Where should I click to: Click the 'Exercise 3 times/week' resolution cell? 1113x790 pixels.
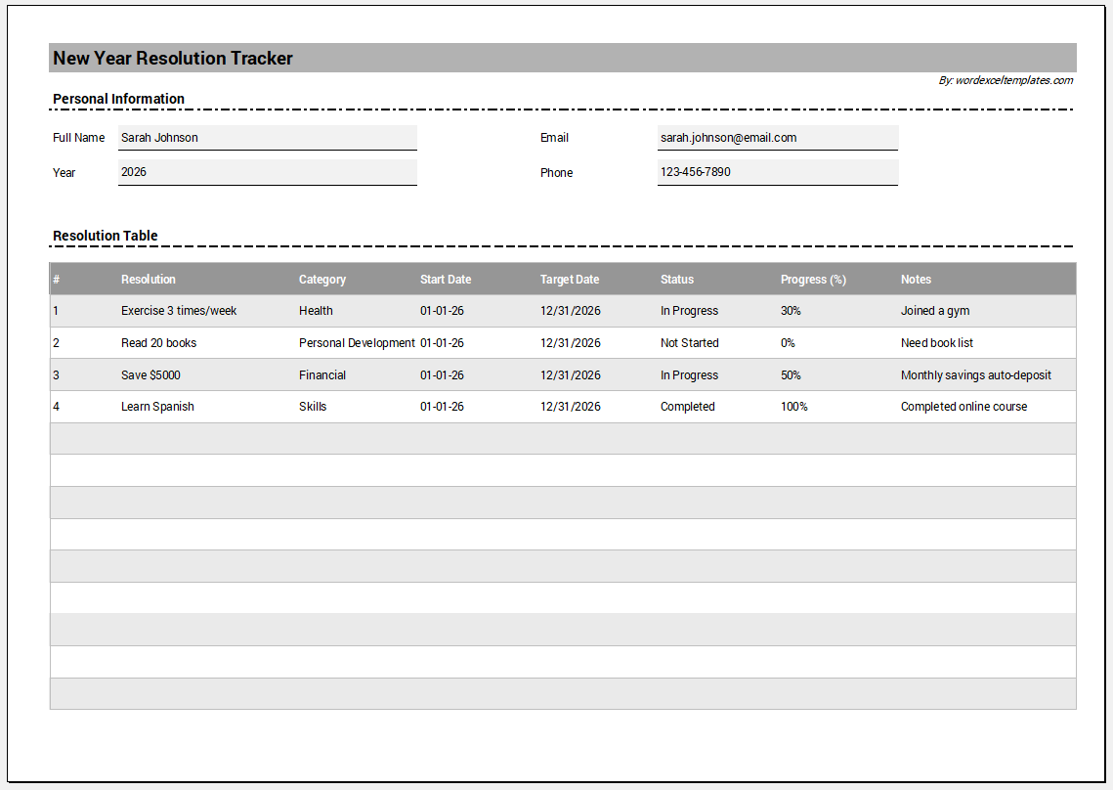point(179,311)
